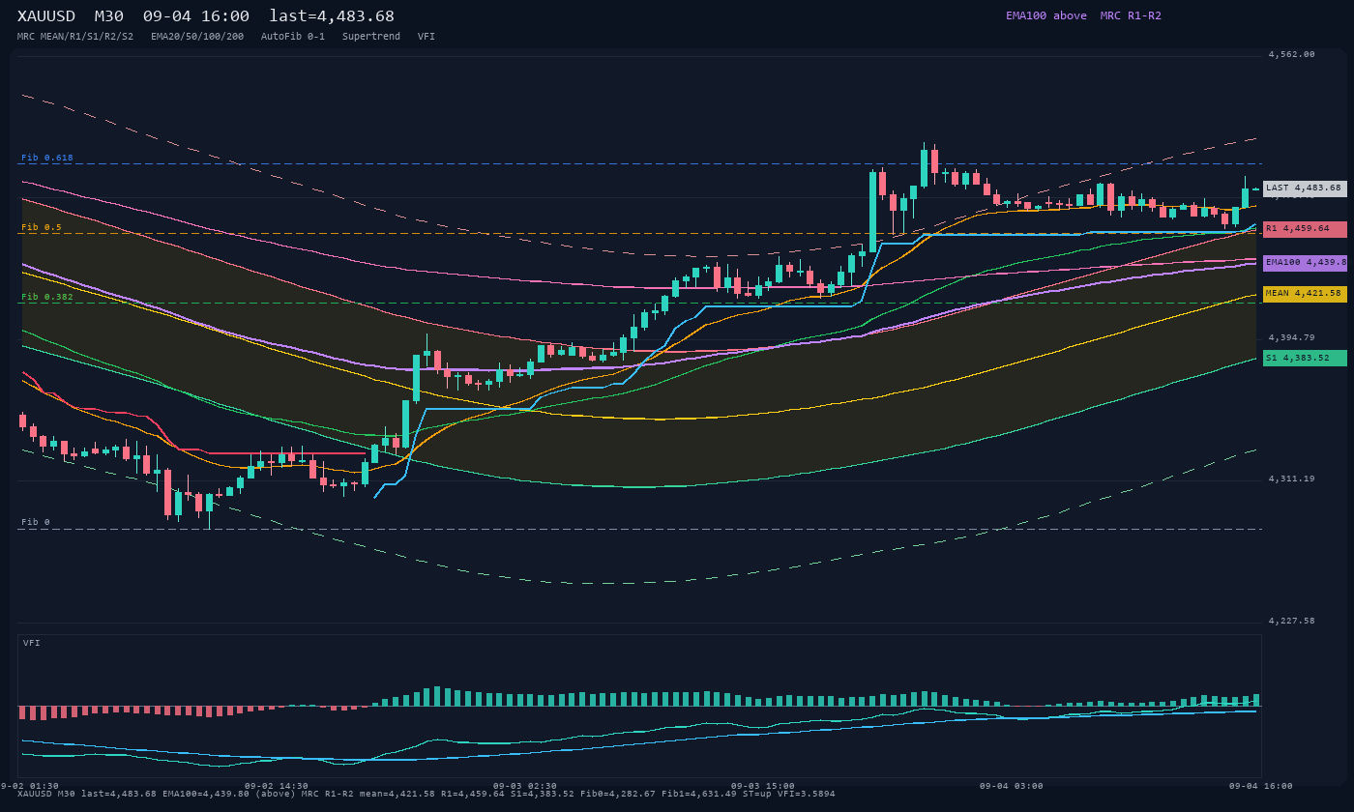Click the VFI label inside the lower pane
1354x812 pixels.
(x=32, y=643)
